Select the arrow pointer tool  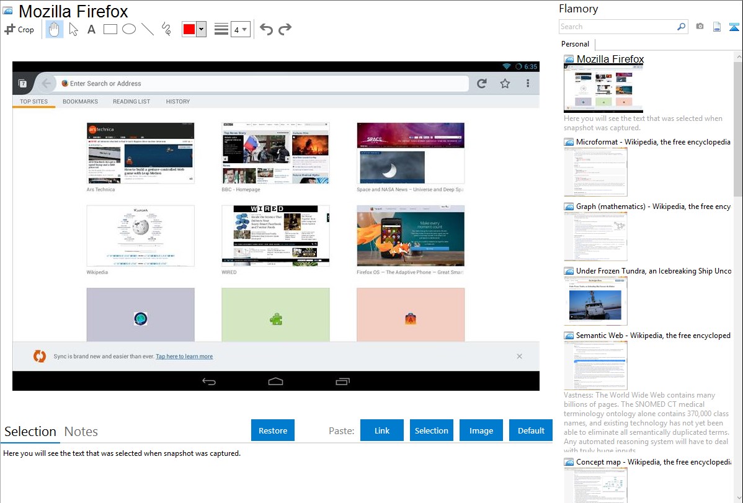click(73, 29)
